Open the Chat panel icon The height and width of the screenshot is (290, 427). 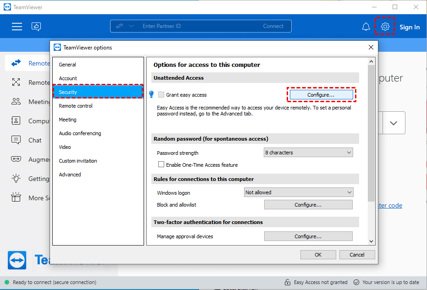pyautogui.click(x=16, y=140)
